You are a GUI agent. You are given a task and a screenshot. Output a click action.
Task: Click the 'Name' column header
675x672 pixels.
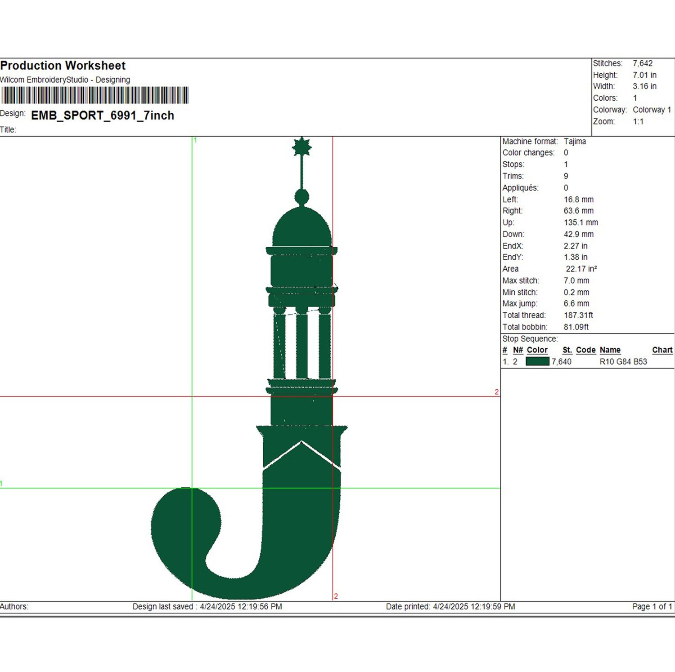pos(610,350)
